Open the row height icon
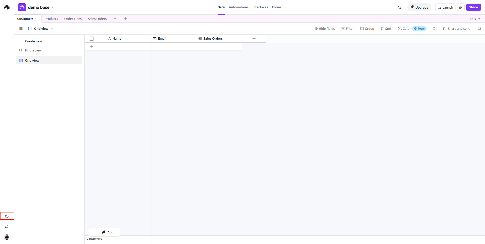This screenshot has height=244, width=485. coord(435,29)
